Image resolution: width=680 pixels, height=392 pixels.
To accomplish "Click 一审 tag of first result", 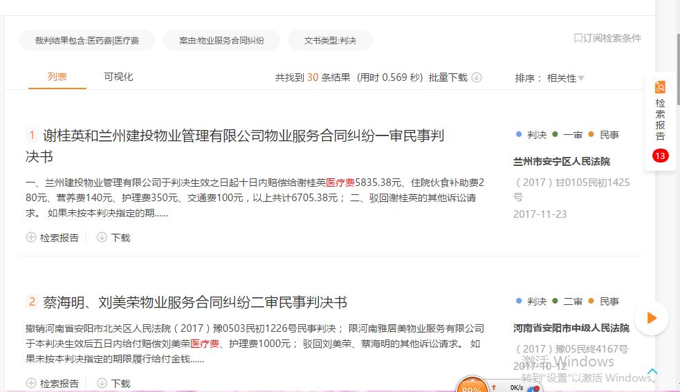I will click(573, 135).
